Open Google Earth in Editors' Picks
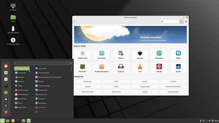The image size is (219, 123). click(x=82, y=54)
